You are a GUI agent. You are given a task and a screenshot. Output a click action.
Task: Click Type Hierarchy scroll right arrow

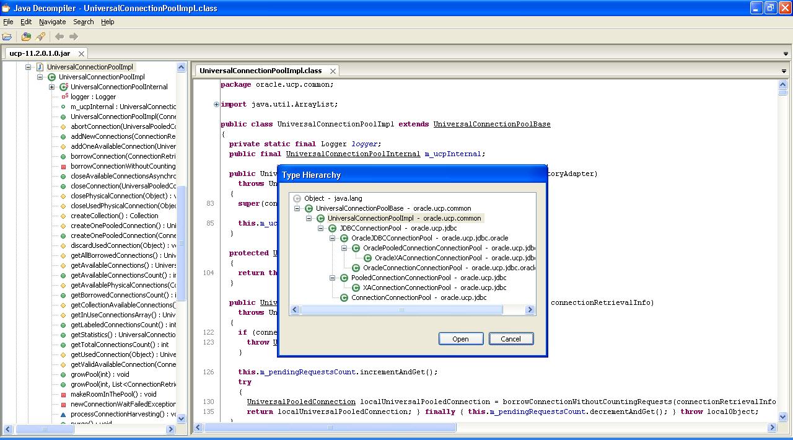pos(530,310)
